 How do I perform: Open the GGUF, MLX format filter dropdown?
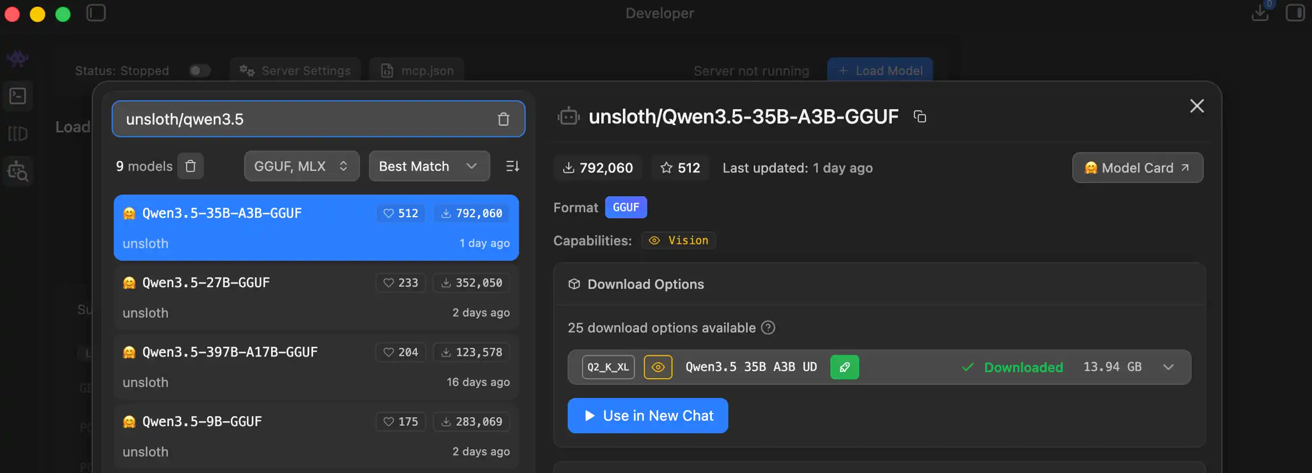301,166
